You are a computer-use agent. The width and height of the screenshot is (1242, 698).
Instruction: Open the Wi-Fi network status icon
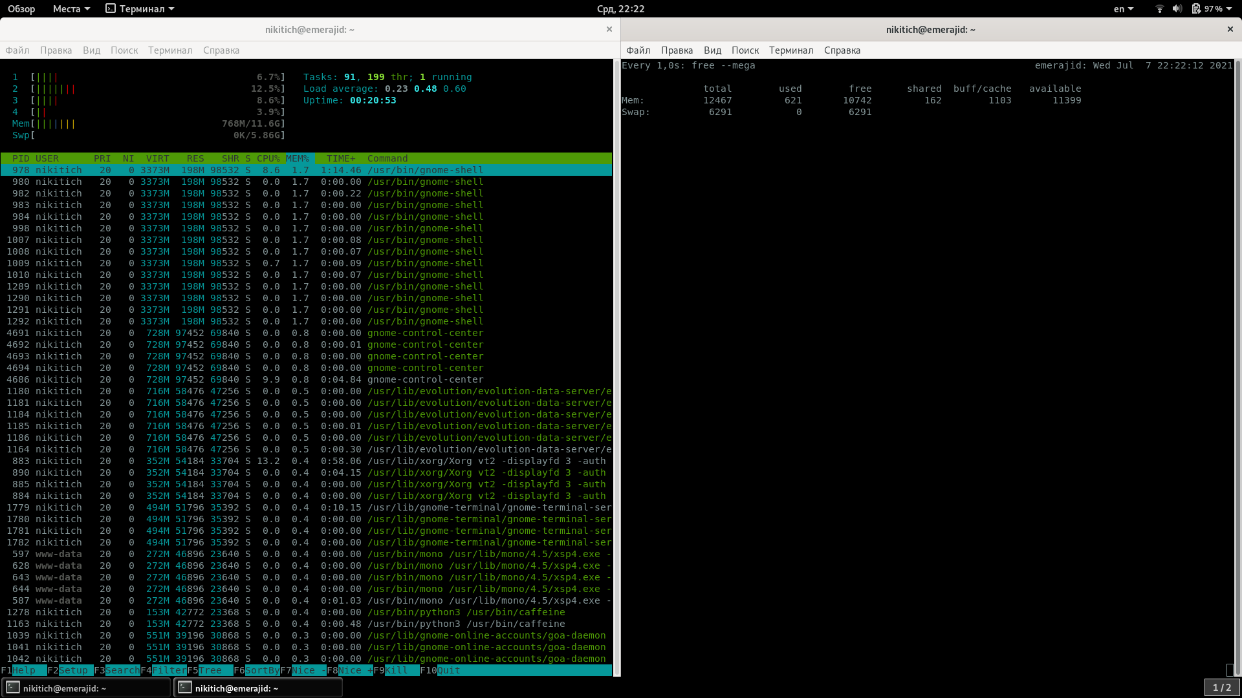point(1159,9)
